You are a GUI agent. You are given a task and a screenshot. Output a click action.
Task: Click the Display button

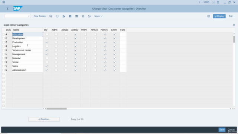pyautogui.click(x=219, y=16)
